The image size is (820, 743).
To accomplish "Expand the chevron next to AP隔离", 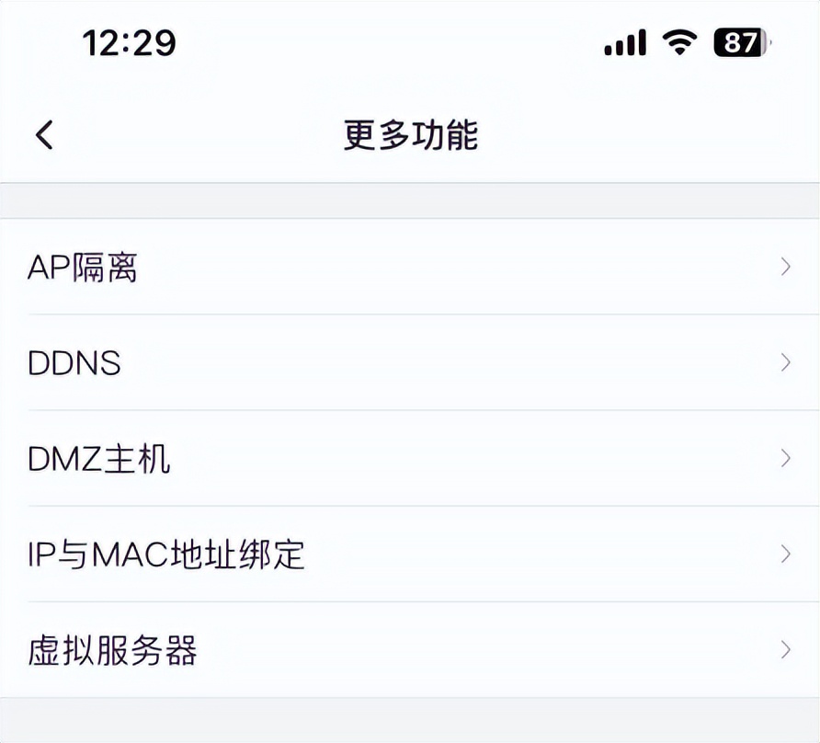I will 784,267.
